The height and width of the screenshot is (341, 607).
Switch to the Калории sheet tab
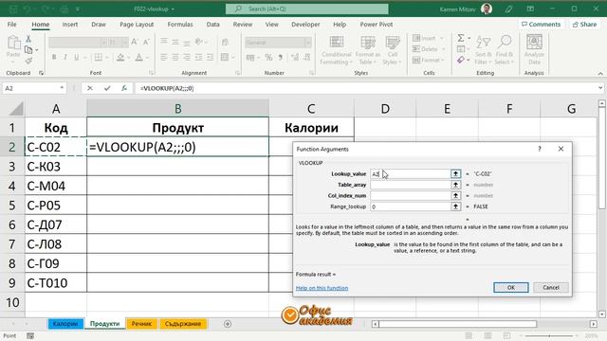click(65, 324)
